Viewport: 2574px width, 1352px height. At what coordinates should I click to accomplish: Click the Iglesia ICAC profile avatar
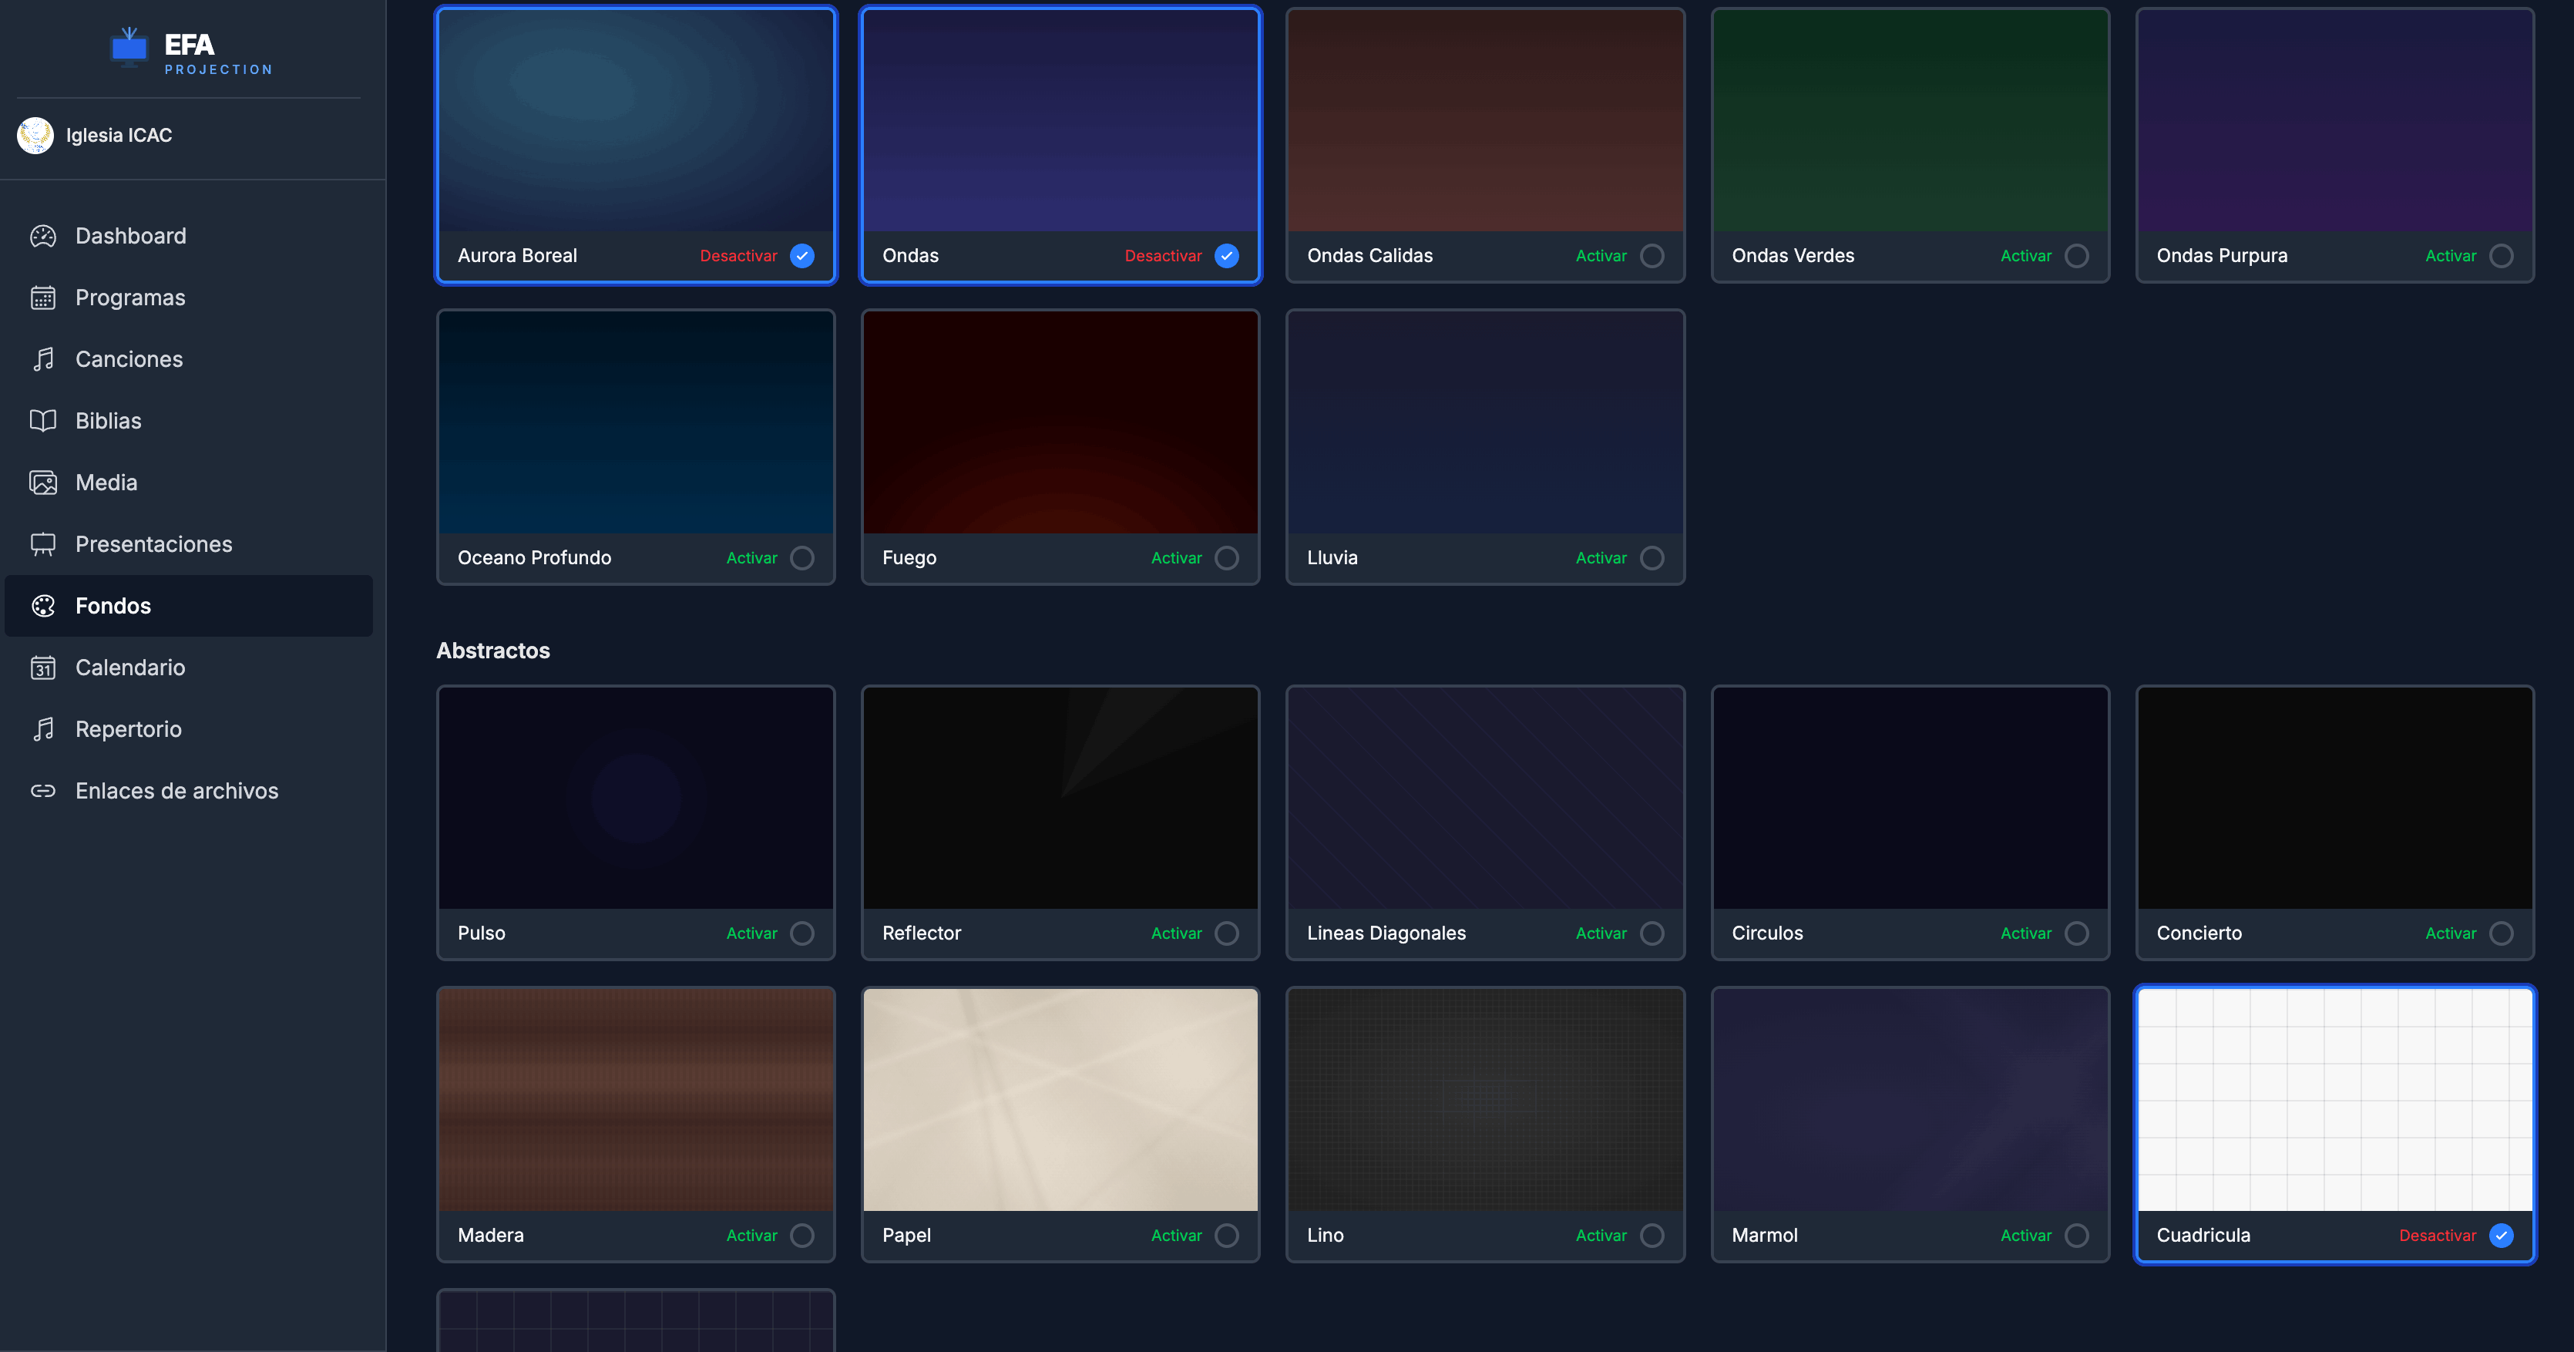[36, 135]
